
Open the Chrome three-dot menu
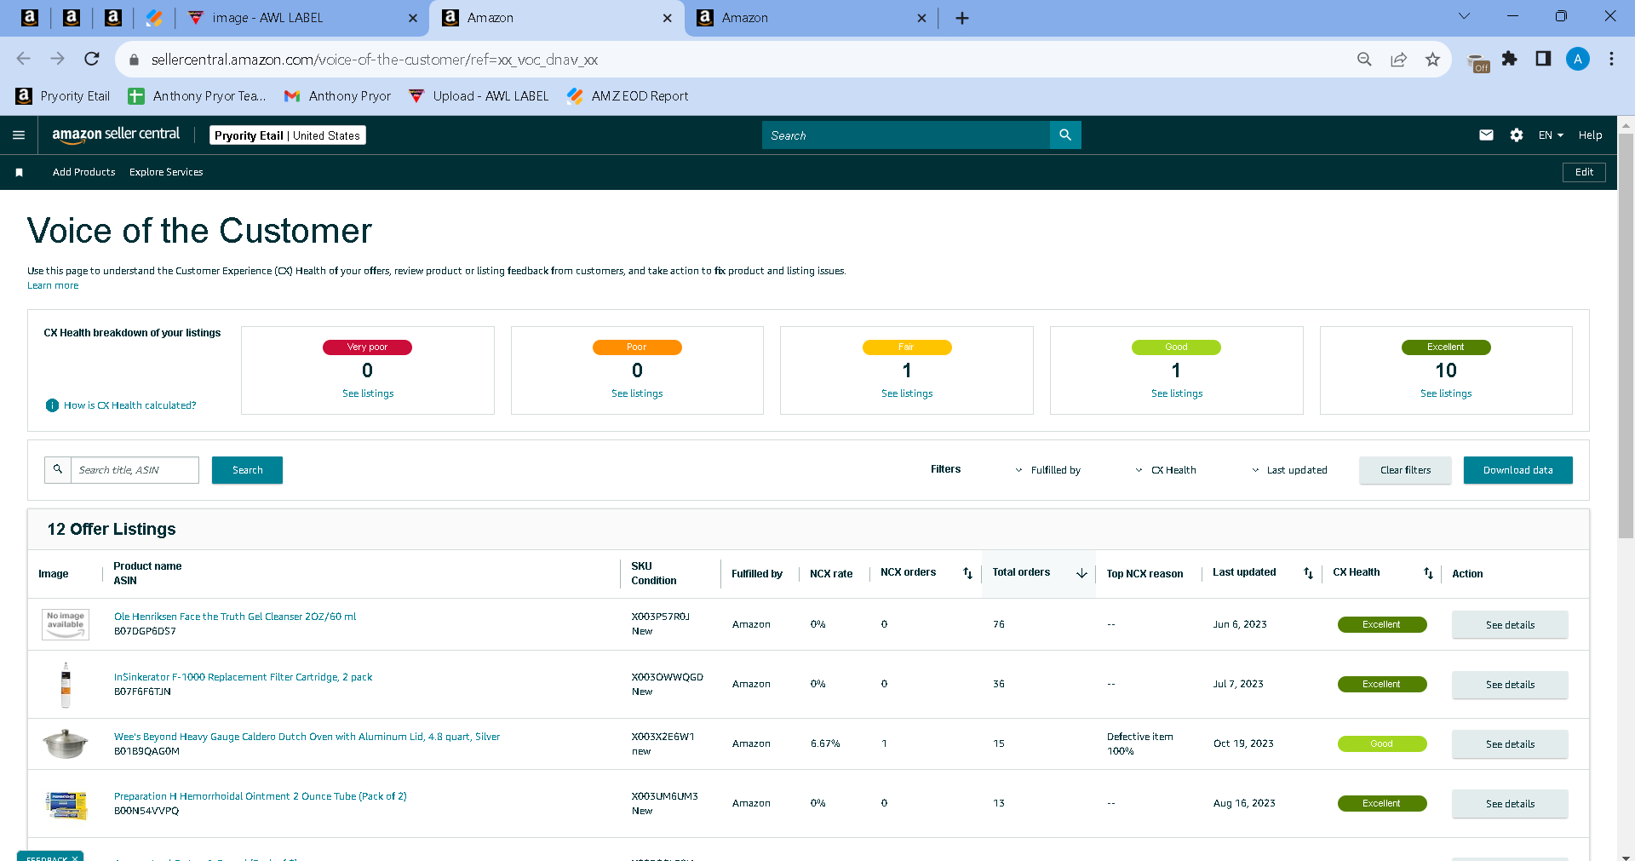pyautogui.click(x=1611, y=59)
